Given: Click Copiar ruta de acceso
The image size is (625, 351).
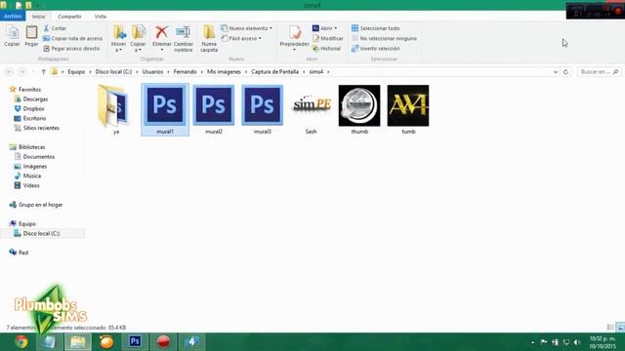Looking at the screenshot, I should pyautogui.click(x=72, y=39).
